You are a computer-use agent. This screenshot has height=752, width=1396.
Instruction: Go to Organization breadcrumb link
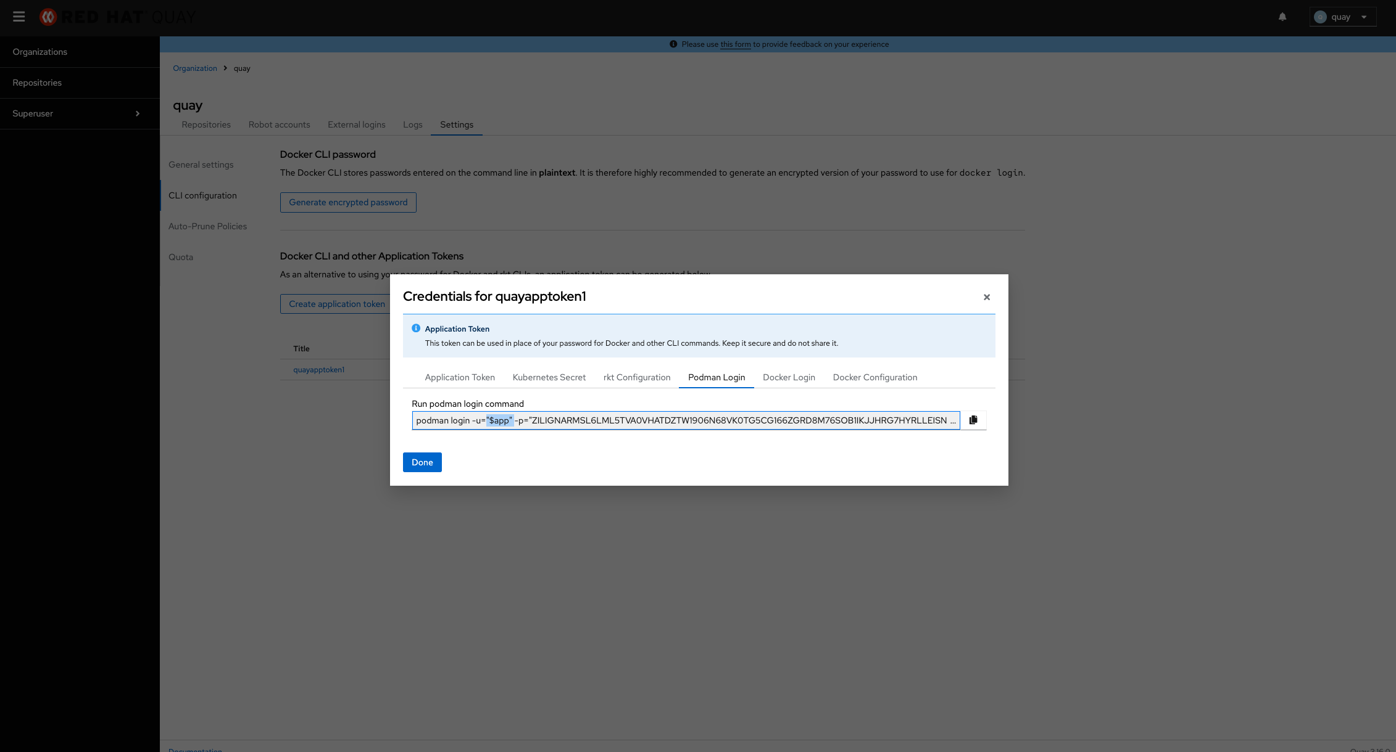[194, 68]
